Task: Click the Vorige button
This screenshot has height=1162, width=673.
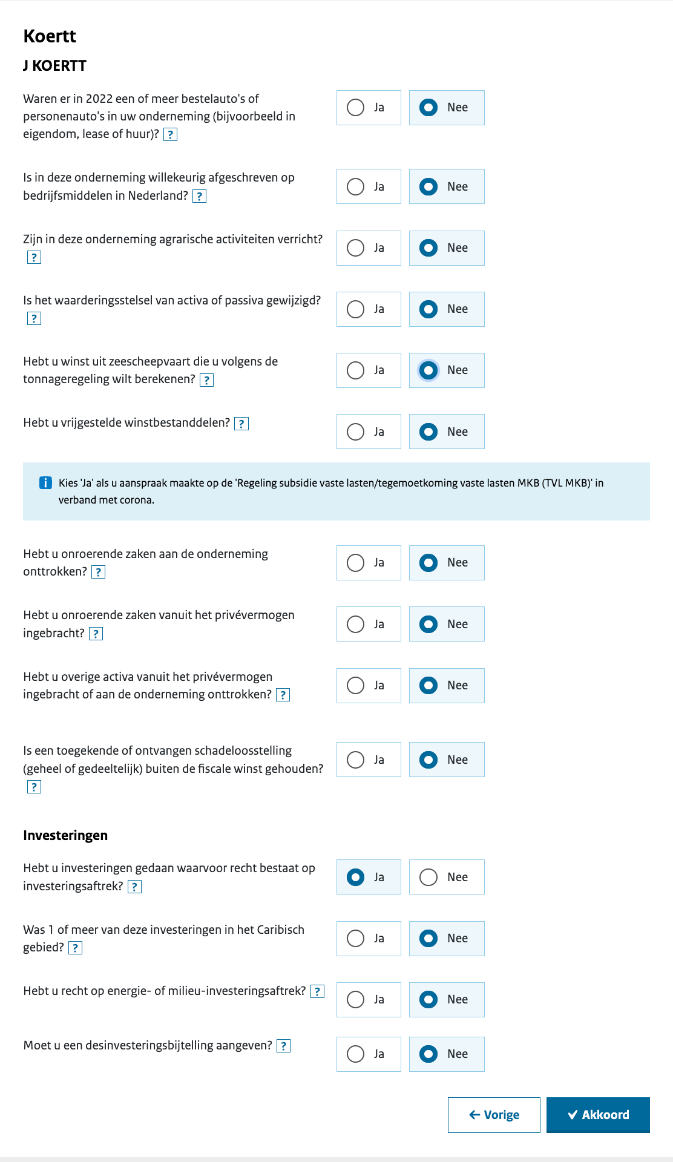Action: (x=494, y=1115)
